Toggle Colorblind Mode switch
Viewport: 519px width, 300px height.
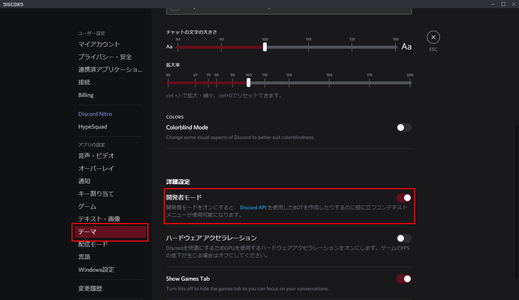(x=404, y=128)
